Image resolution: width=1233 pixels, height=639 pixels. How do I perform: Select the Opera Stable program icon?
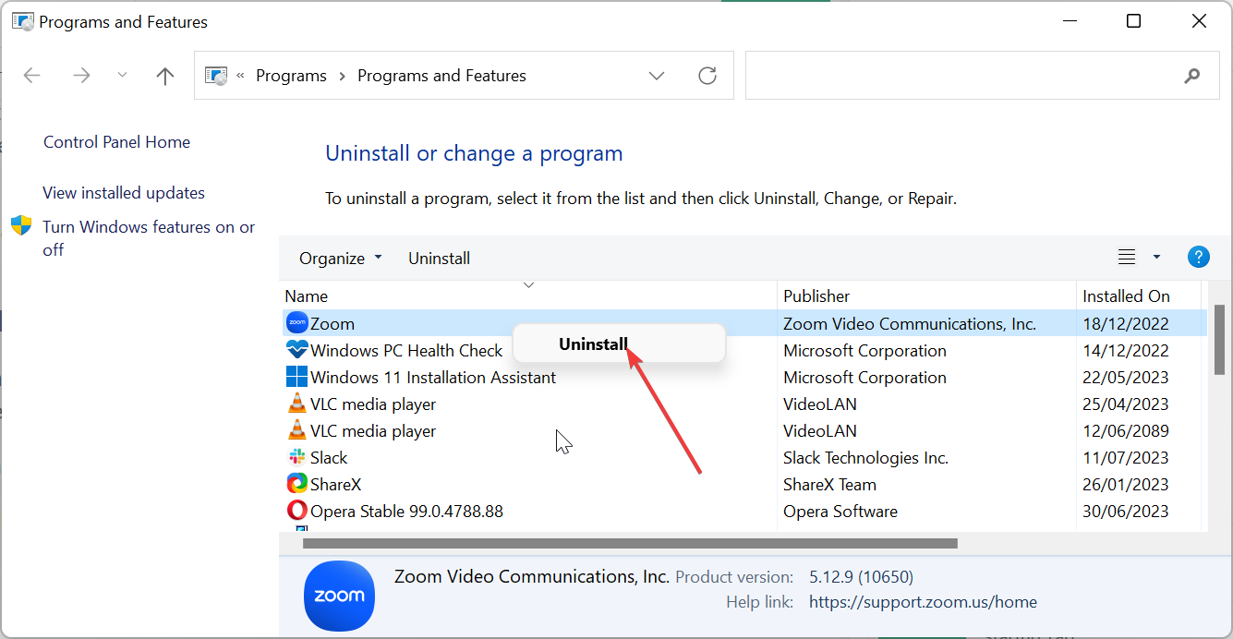click(297, 511)
